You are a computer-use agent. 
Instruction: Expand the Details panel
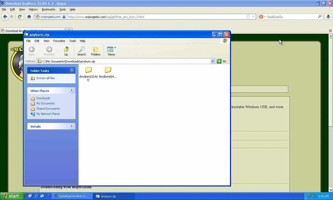(72, 126)
